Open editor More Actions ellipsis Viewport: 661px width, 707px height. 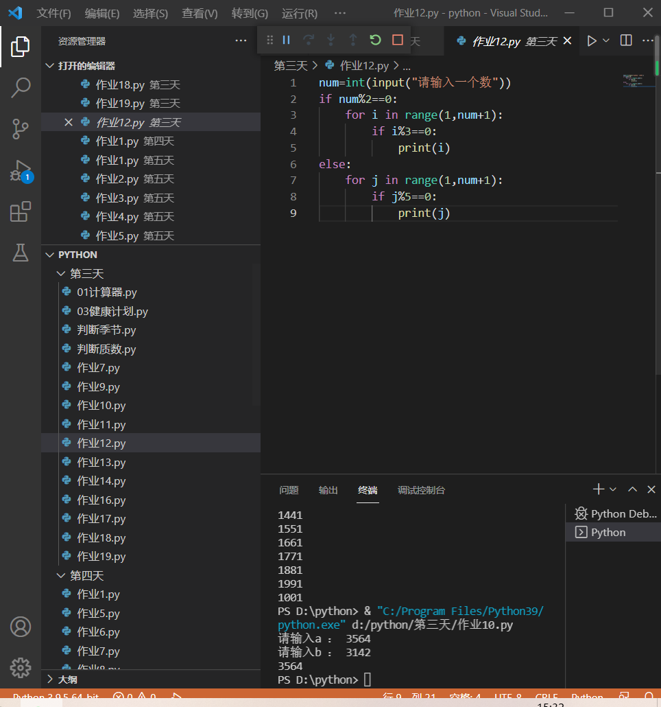(x=648, y=40)
